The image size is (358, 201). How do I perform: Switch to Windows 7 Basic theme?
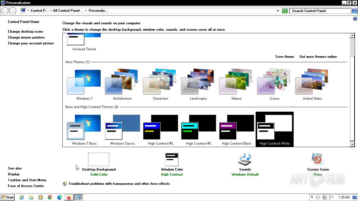pos(84,129)
